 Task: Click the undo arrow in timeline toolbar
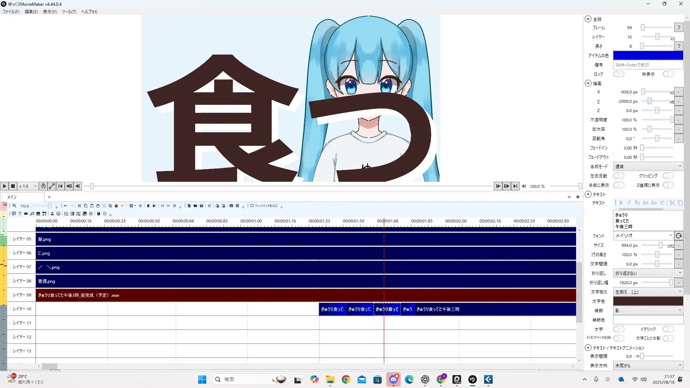point(65,206)
